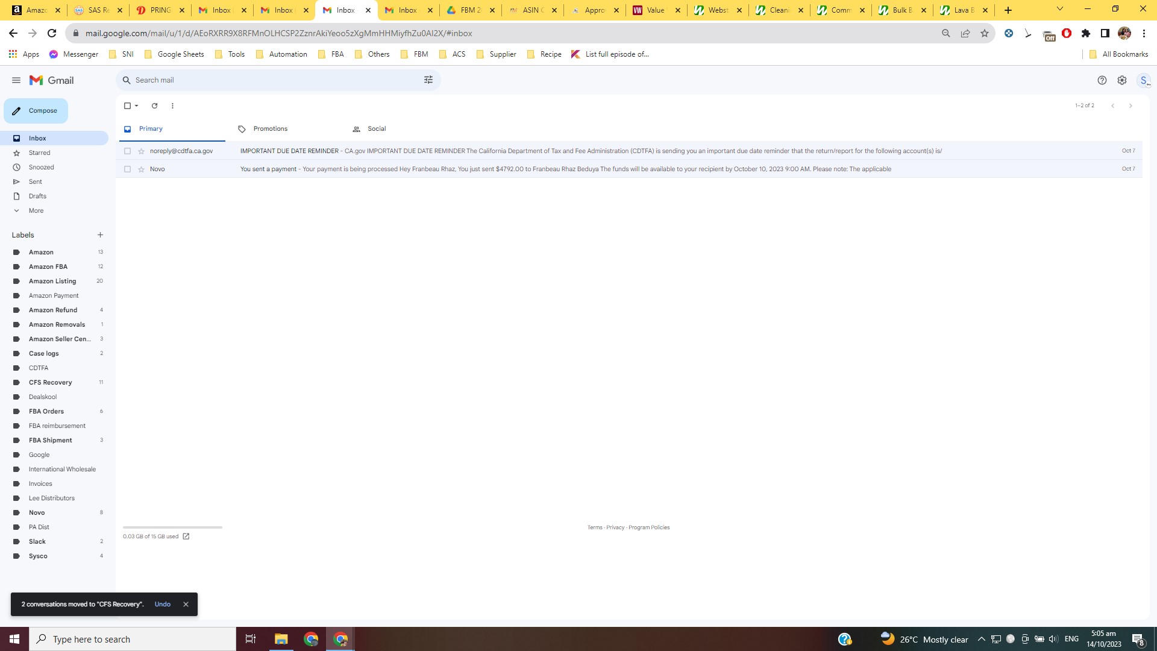Bookmark this page star icon

(985, 33)
